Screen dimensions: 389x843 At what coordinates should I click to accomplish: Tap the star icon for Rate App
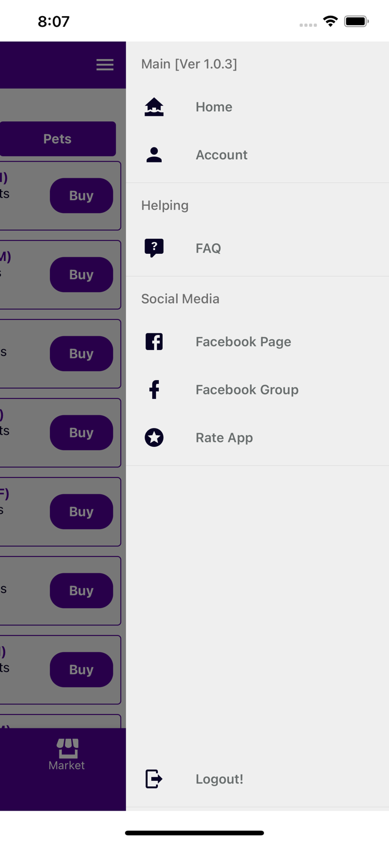point(154,437)
